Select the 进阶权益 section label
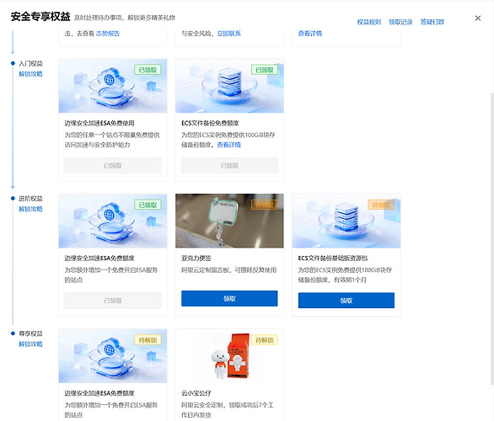This screenshot has height=421, width=494. pyautogui.click(x=30, y=199)
